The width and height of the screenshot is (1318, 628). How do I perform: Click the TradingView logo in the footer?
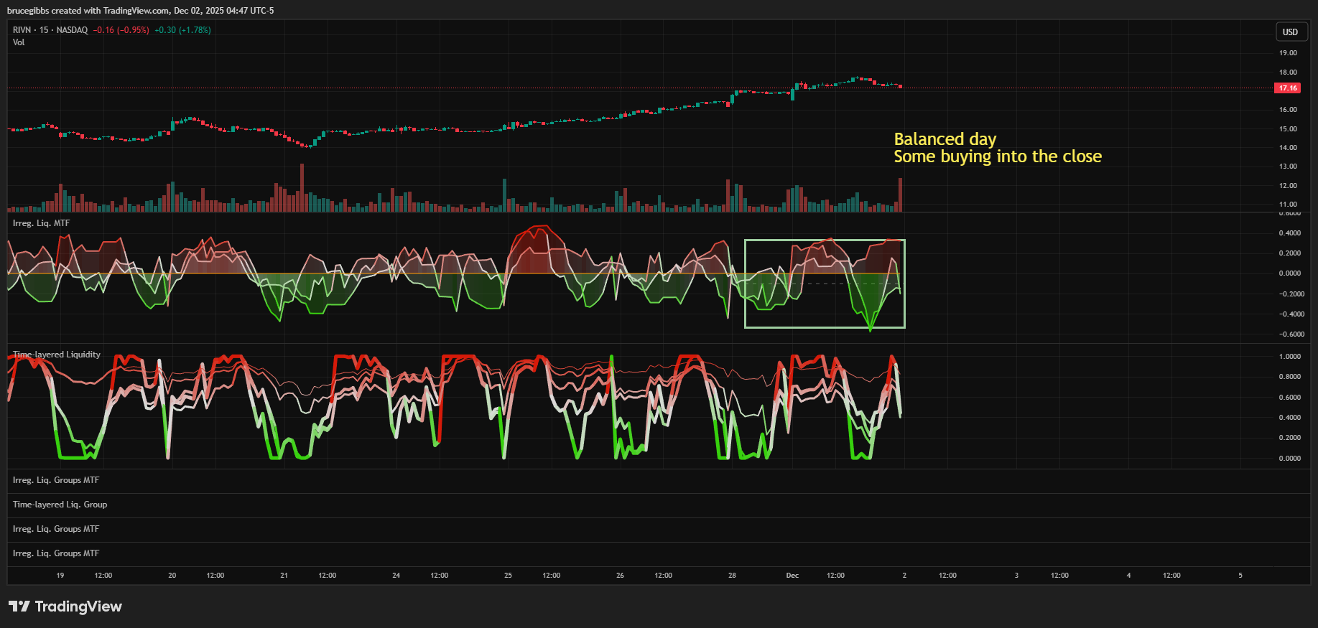(65, 606)
